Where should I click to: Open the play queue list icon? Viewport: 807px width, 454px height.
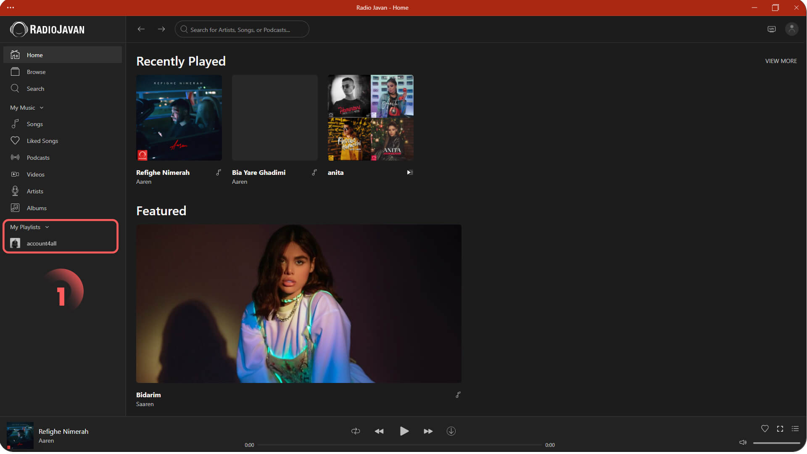(x=795, y=429)
